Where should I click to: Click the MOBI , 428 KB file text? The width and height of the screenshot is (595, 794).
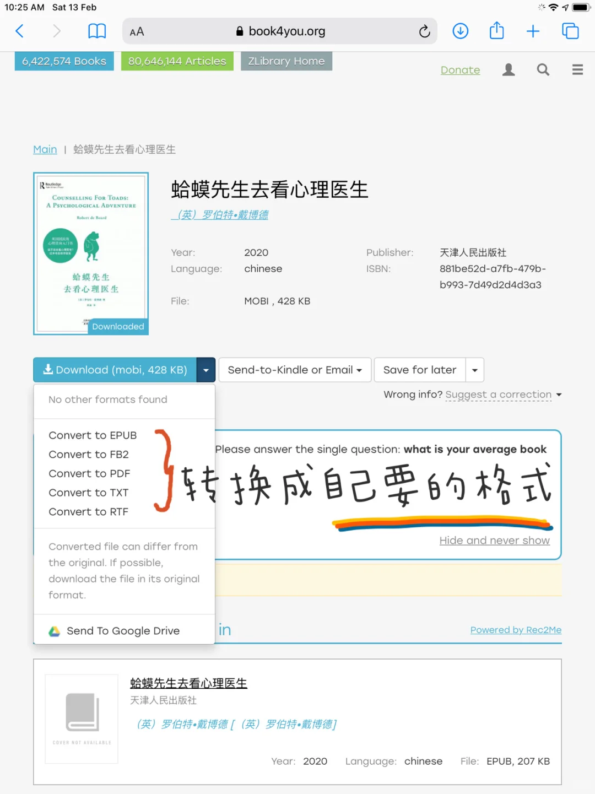[x=277, y=301]
